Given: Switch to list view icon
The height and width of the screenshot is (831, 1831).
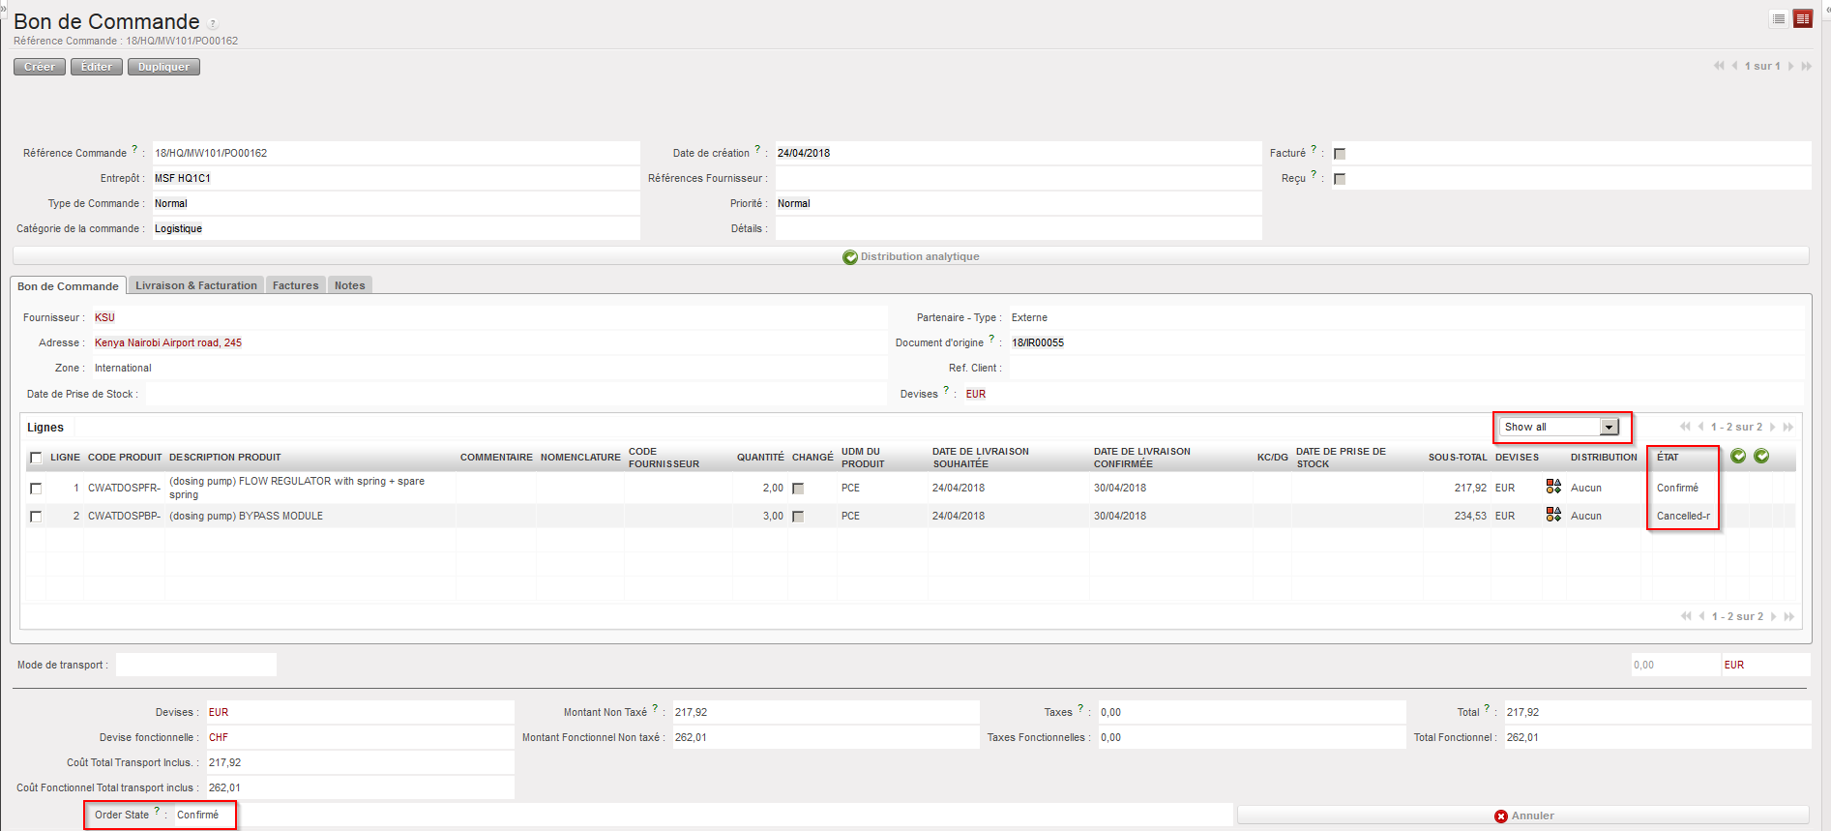Looking at the screenshot, I should coord(1779,19).
